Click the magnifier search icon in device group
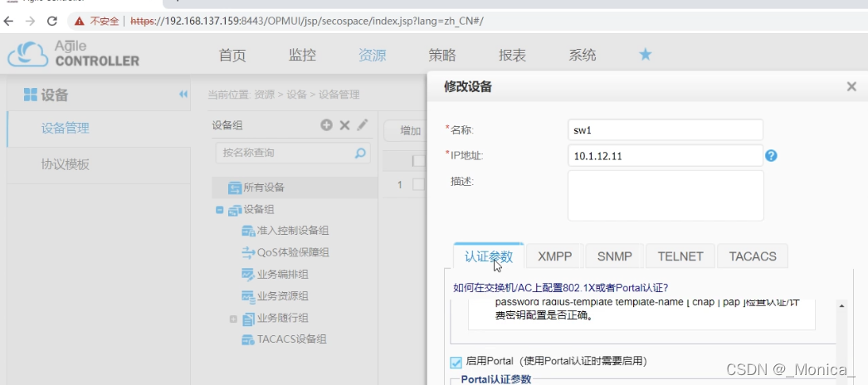This screenshot has width=868, height=385. (x=360, y=153)
